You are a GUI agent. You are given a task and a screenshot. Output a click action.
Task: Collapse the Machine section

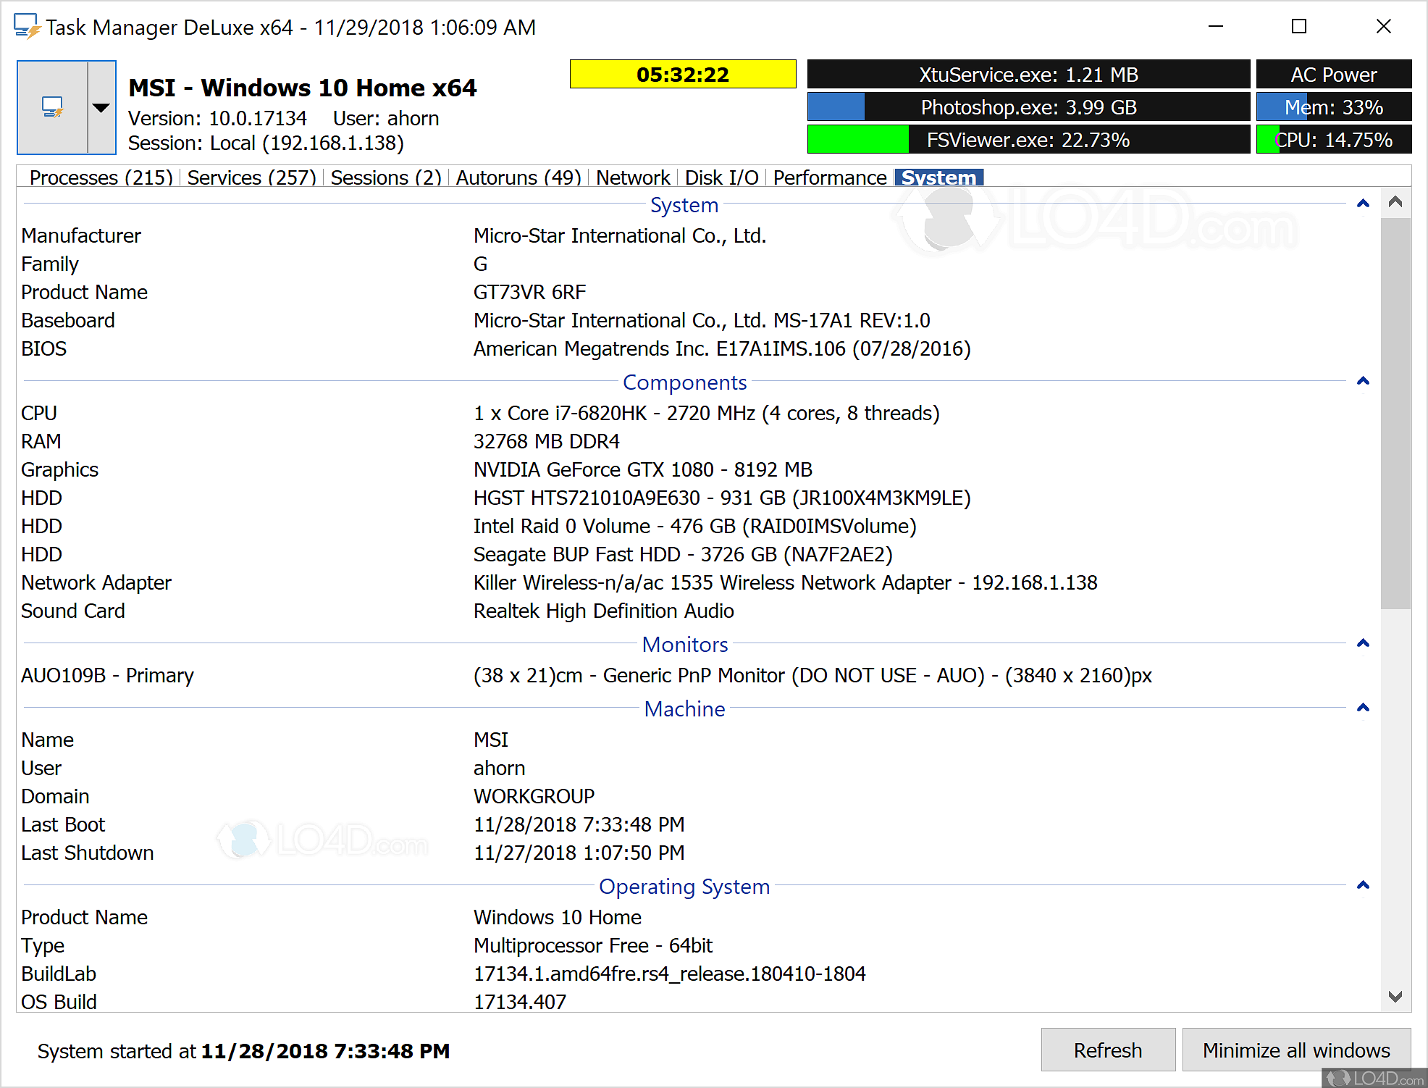[1363, 708]
